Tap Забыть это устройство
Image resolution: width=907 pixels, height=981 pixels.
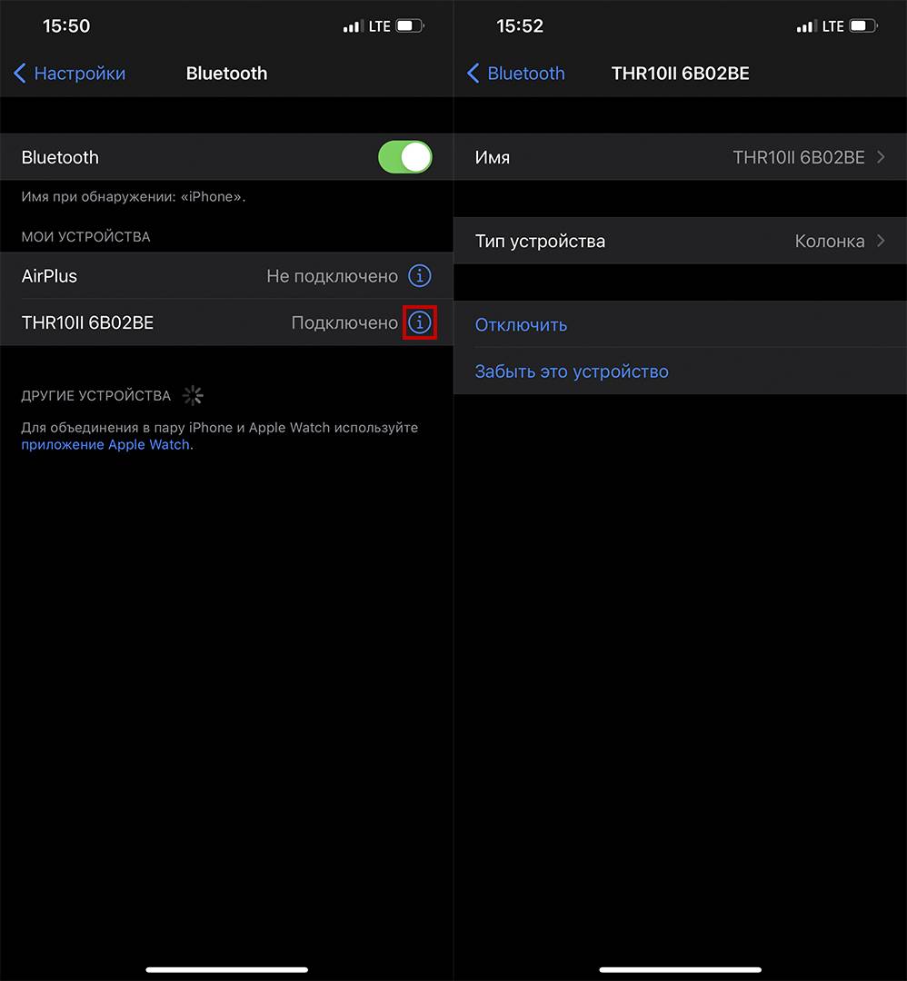tap(572, 372)
